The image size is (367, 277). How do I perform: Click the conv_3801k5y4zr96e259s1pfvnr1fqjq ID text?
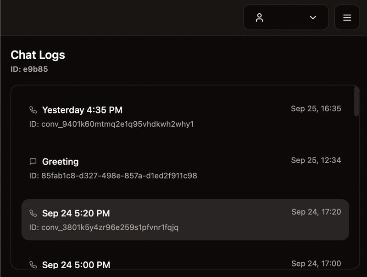(104, 227)
